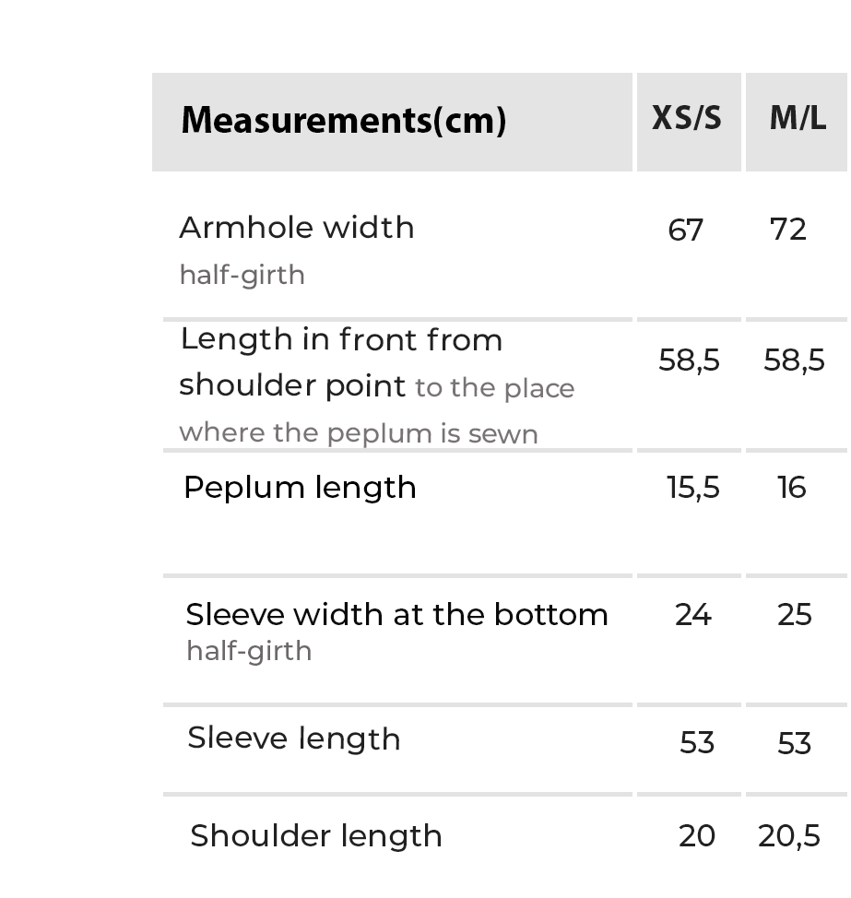Select the XS/S Sleeve length value 53
The height and width of the screenshot is (898, 851).
(x=696, y=743)
